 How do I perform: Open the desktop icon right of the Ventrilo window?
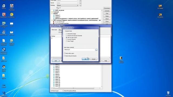coord(121,60)
